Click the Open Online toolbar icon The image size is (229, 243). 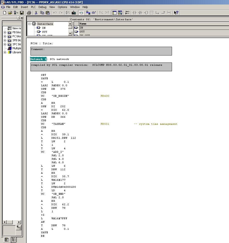[16, 13]
